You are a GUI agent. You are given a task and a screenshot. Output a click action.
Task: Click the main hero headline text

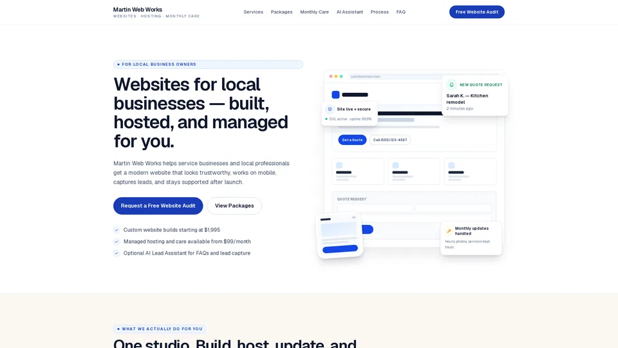click(201, 112)
